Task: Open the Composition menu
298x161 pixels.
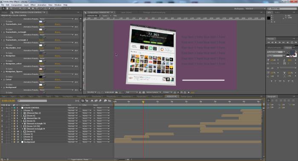Action: [17, 5]
